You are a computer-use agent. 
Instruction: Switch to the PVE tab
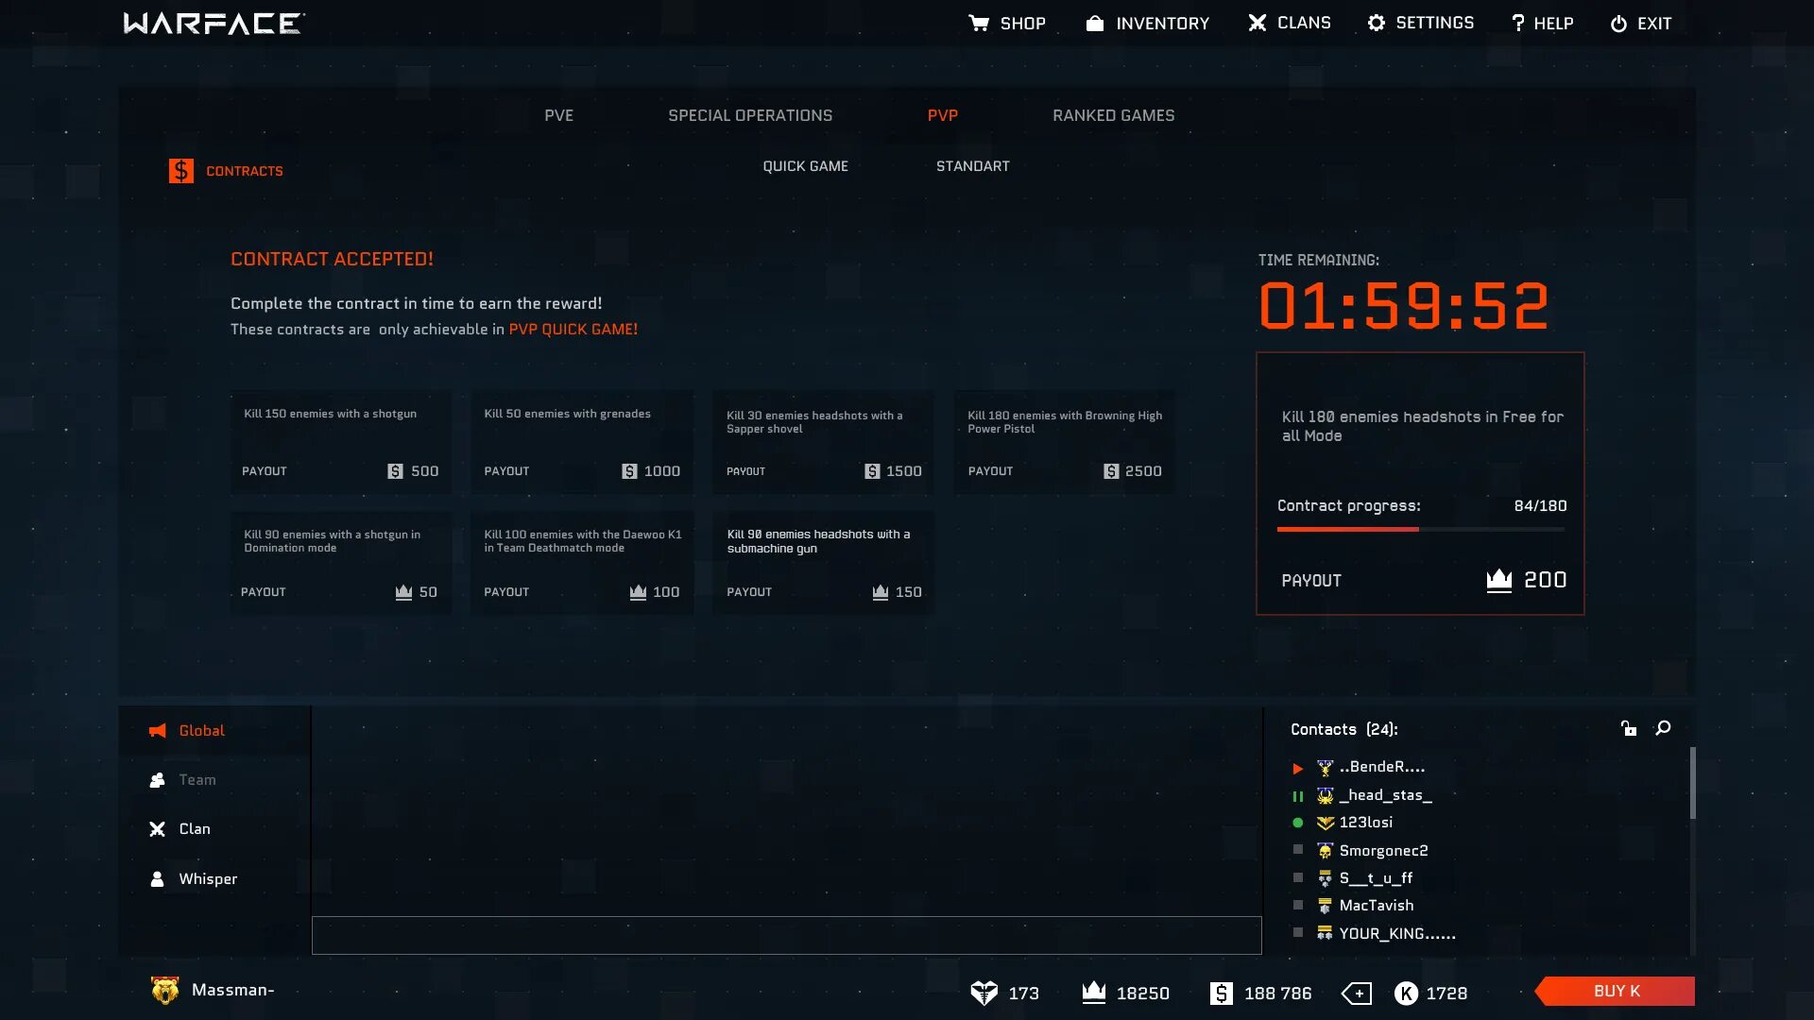(x=558, y=115)
